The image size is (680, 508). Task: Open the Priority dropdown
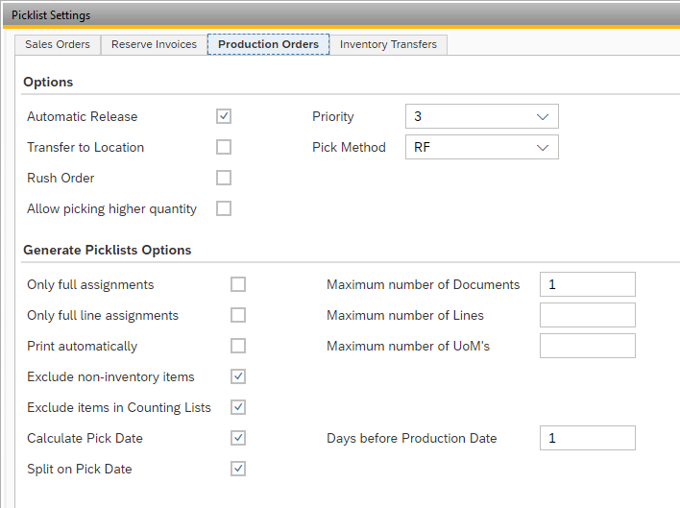[481, 116]
